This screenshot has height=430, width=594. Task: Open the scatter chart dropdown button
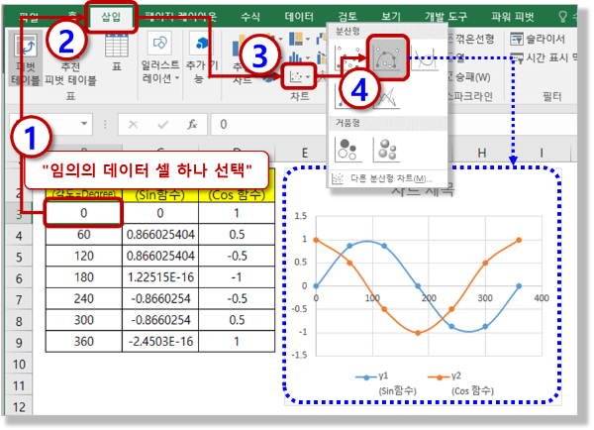click(x=299, y=77)
